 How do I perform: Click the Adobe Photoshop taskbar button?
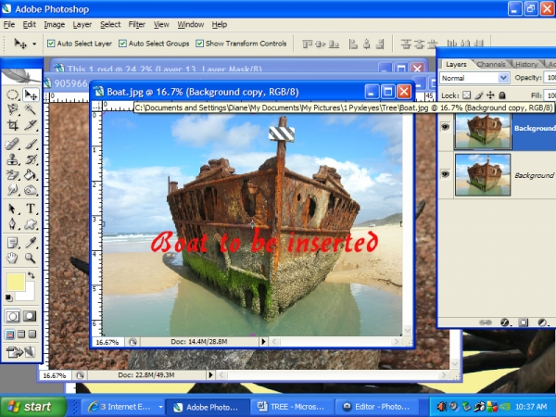pos(208,407)
